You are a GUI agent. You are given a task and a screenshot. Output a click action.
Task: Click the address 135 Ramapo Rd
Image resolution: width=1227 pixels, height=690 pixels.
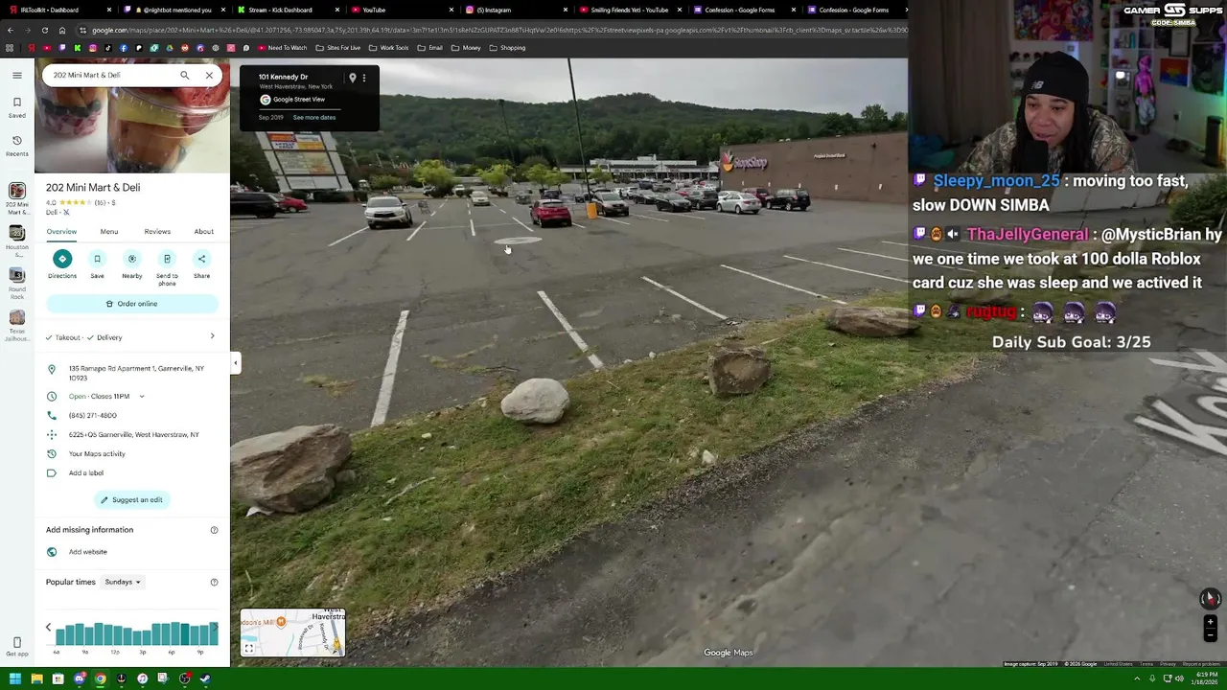[x=136, y=373]
